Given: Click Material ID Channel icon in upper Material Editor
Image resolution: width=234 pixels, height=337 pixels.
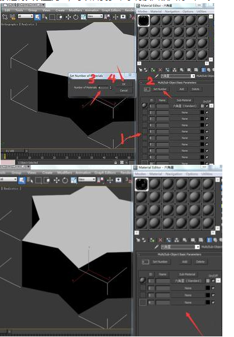Looking at the screenshot, I should click(189, 70).
